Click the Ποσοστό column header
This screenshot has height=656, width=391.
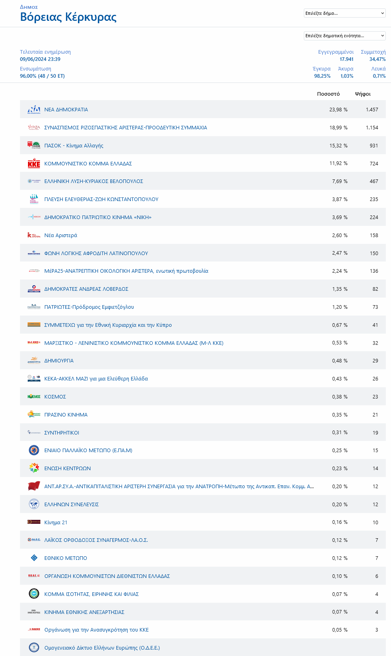click(x=328, y=94)
